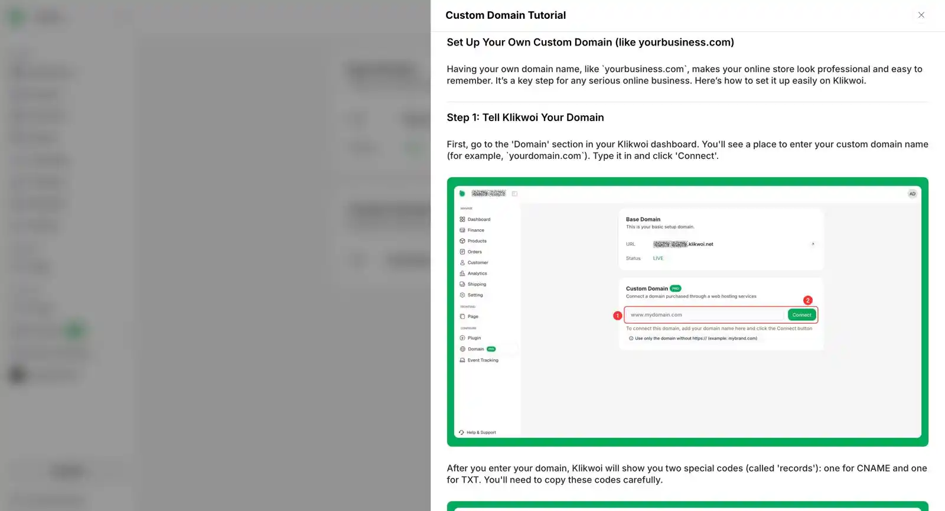Click Shipping icon in tutorial screenshot sidebar
The image size is (945, 511).
[462, 284]
